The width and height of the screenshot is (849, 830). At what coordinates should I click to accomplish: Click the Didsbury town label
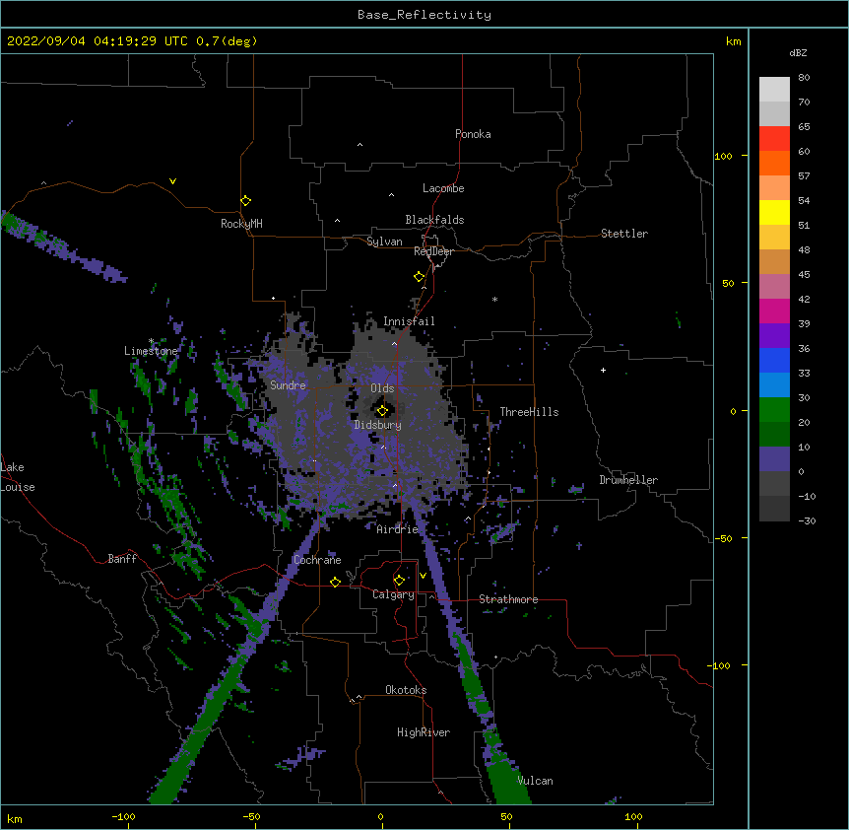(x=378, y=425)
